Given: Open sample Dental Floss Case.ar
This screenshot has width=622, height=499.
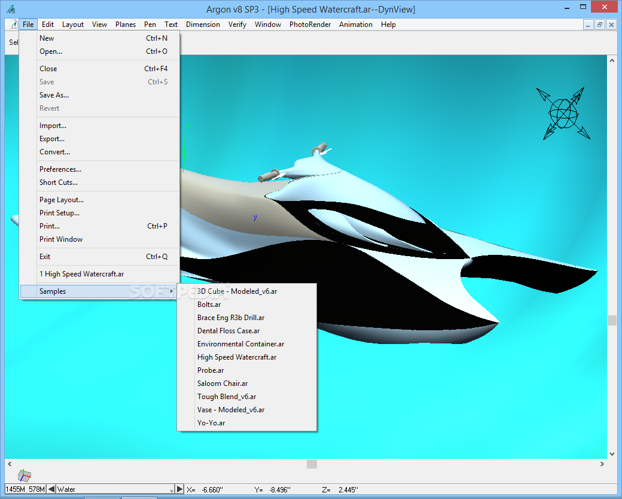Looking at the screenshot, I should [x=247, y=331].
